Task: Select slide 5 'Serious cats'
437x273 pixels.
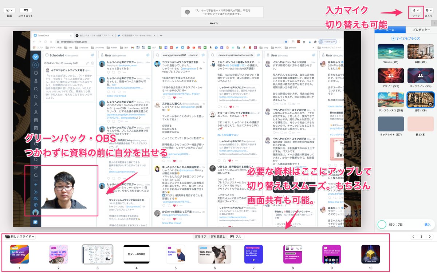Action: [176, 254]
